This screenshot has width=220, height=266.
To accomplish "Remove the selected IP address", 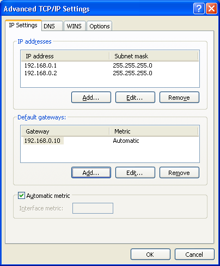I will [x=179, y=98].
